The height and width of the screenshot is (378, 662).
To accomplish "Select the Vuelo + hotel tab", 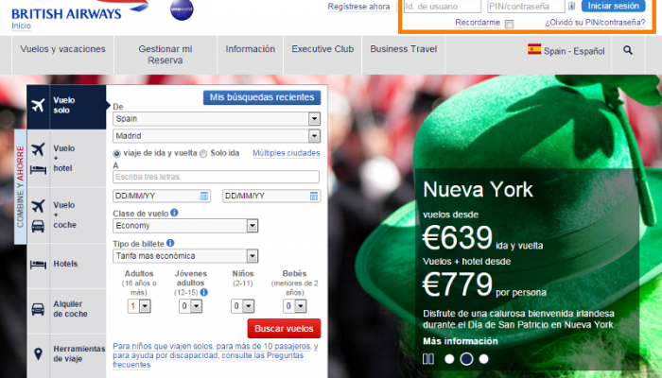I will 66,158.
